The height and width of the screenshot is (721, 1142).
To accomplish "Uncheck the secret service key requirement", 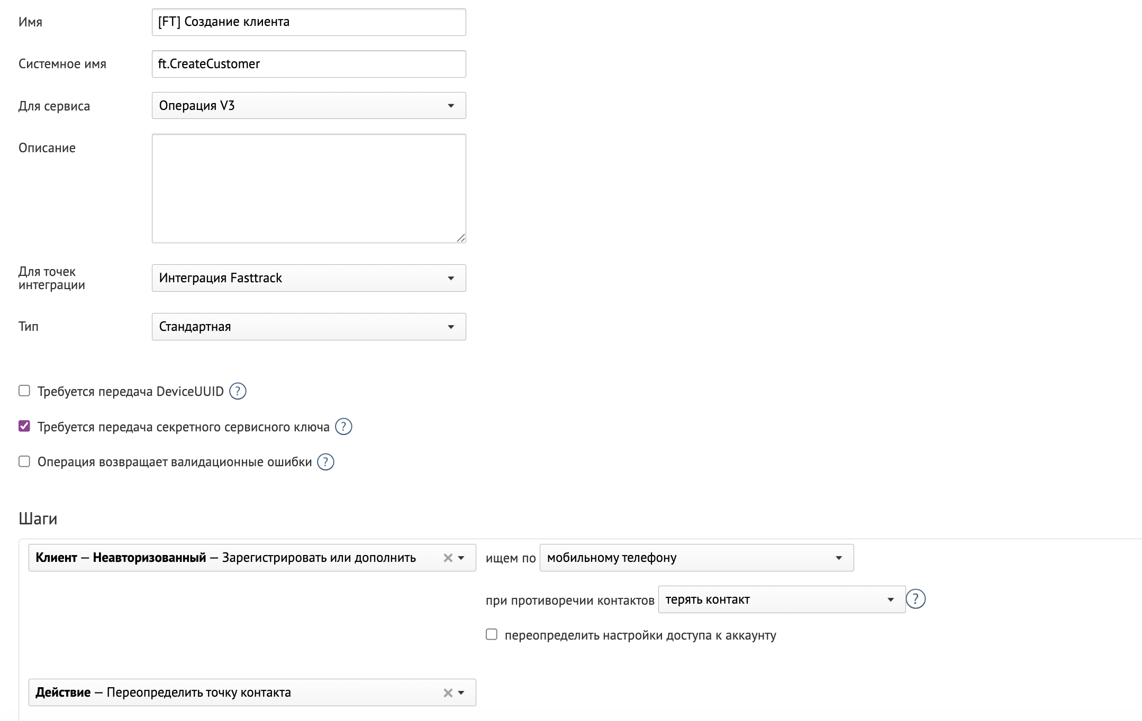I will click(x=23, y=426).
